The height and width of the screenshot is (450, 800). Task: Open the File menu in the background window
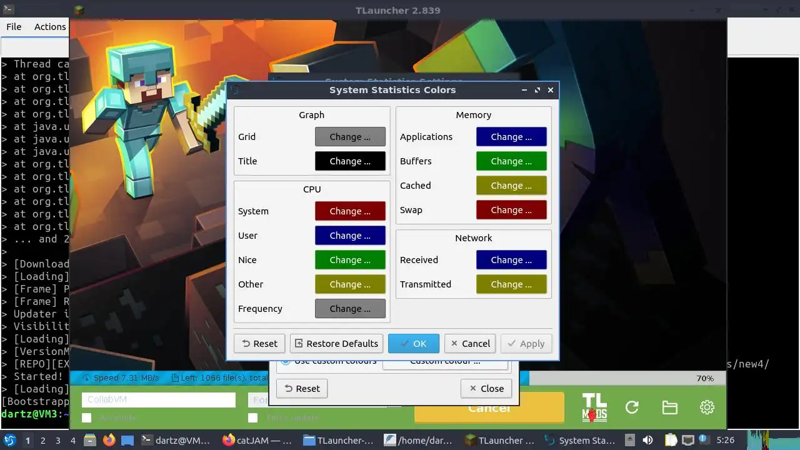point(14,27)
